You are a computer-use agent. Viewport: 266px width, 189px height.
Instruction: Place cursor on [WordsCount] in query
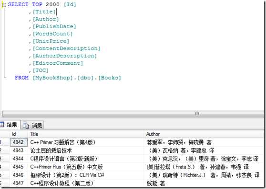52,34
